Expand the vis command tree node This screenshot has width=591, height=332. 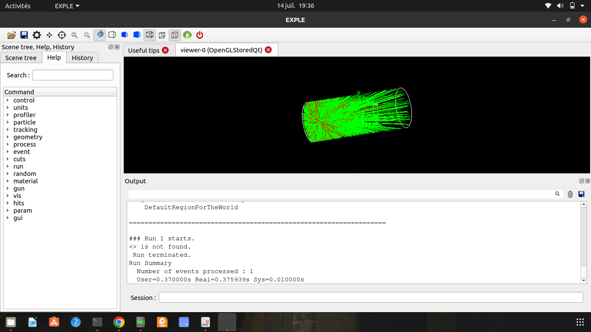(8, 196)
